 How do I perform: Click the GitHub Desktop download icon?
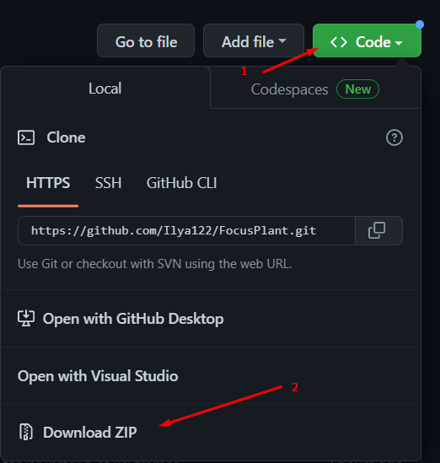(26, 318)
